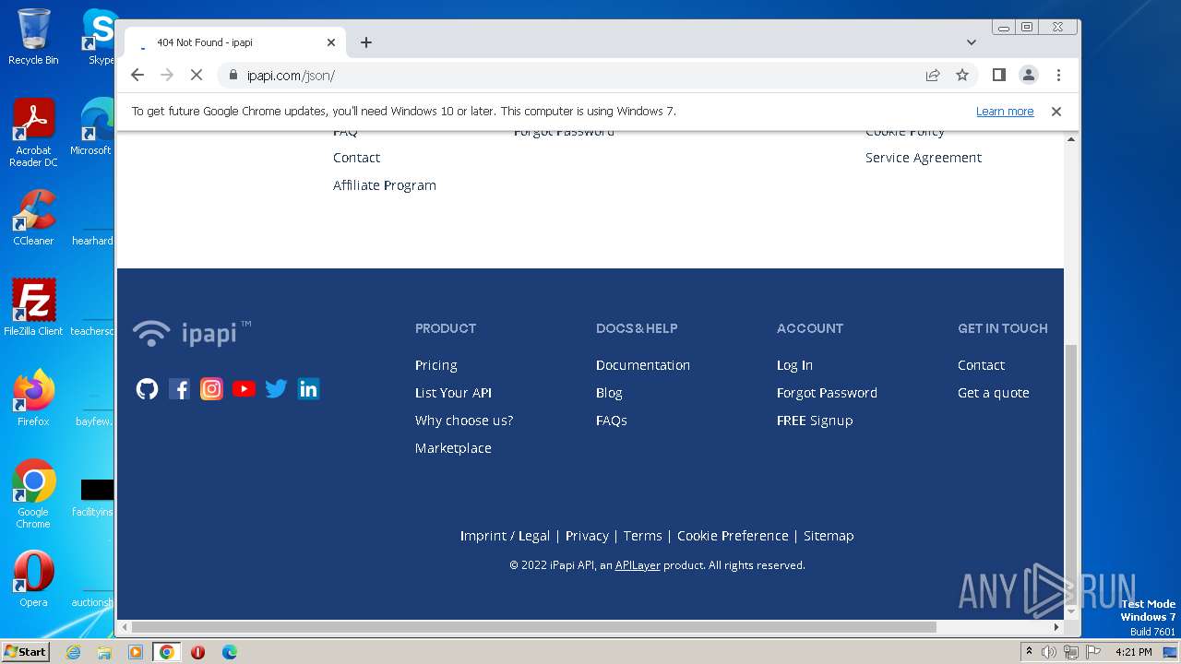Image resolution: width=1181 pixels, height=664 pixels.
Task: Open the upper Contact link above Affiliate Program
Action: 357,158
